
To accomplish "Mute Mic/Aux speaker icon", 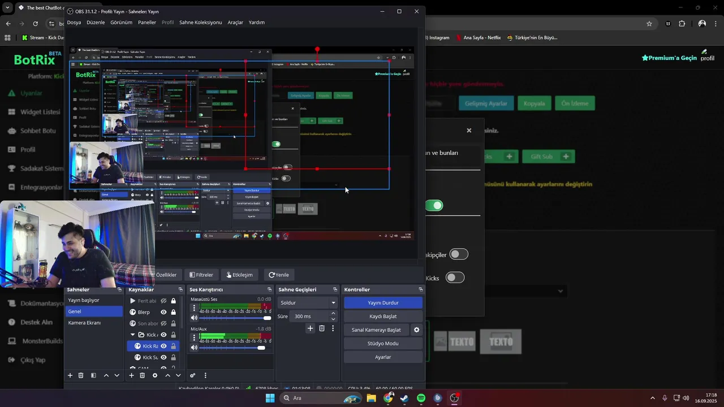I will pos(194,348).
